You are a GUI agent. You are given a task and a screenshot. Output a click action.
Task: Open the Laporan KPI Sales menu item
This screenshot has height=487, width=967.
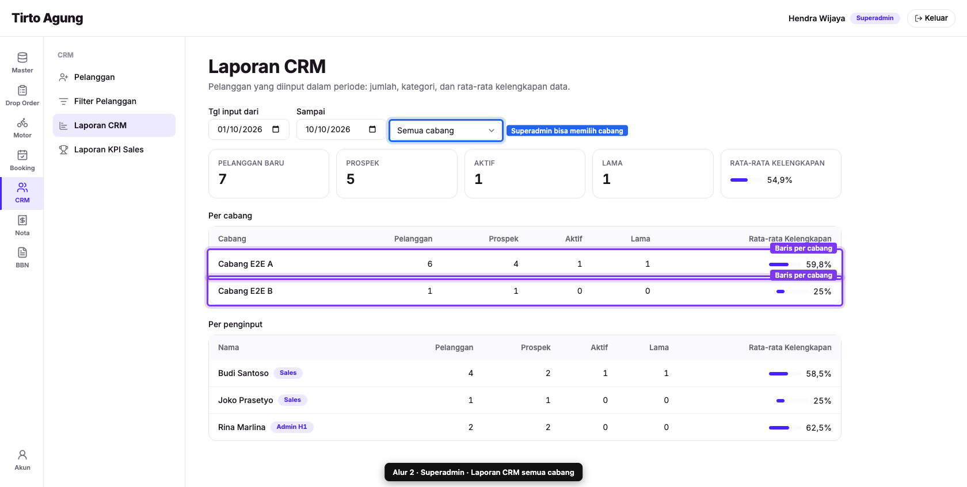pos(114,149)
